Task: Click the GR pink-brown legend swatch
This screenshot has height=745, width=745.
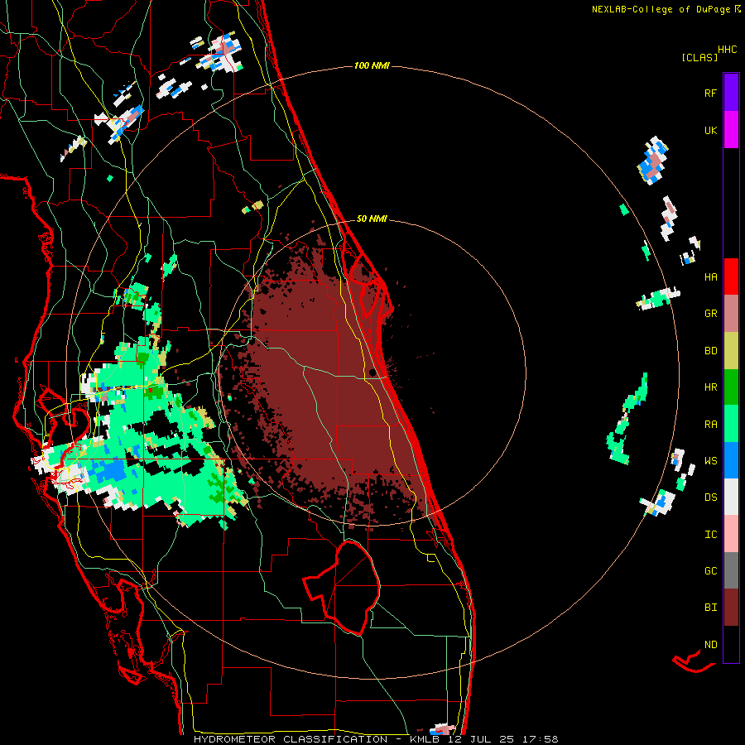Action: tap(731, 314)
